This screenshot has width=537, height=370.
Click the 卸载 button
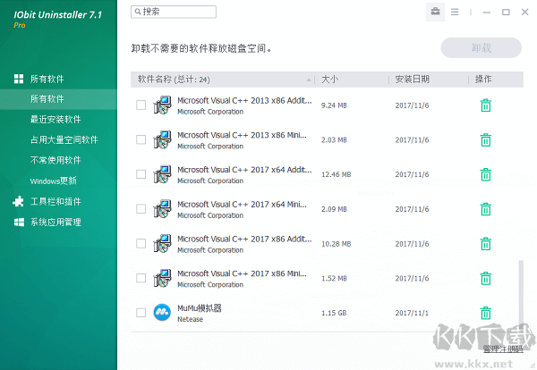[482, 48]
